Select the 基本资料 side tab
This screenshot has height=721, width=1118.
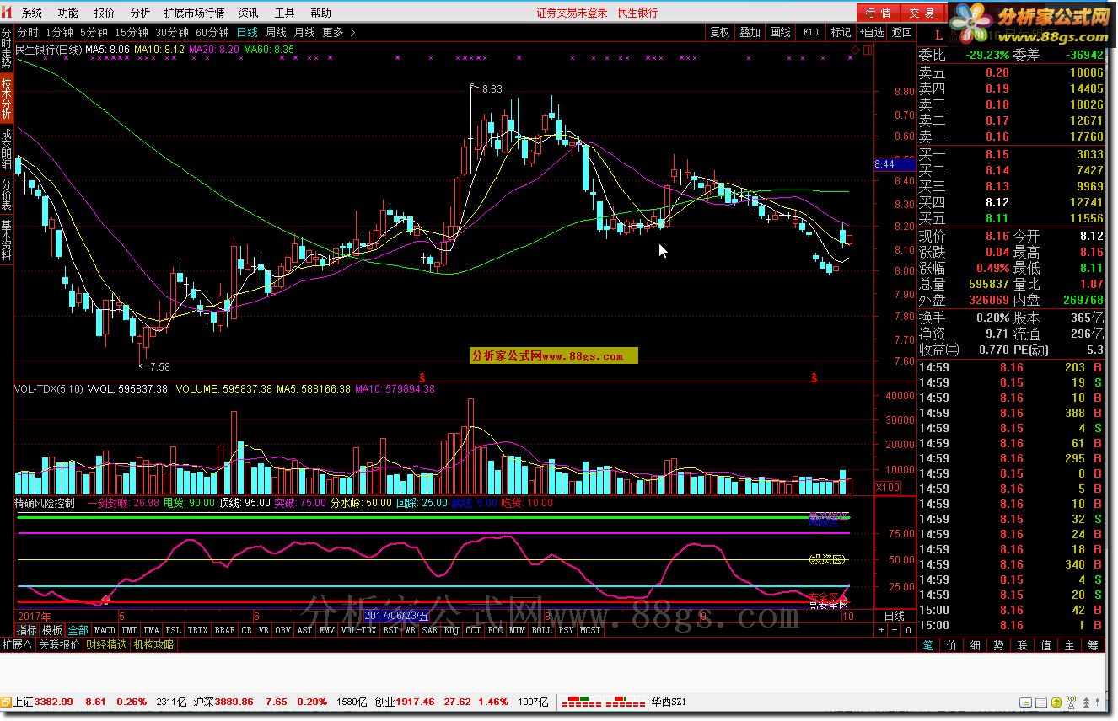click(x=7, y=240)
